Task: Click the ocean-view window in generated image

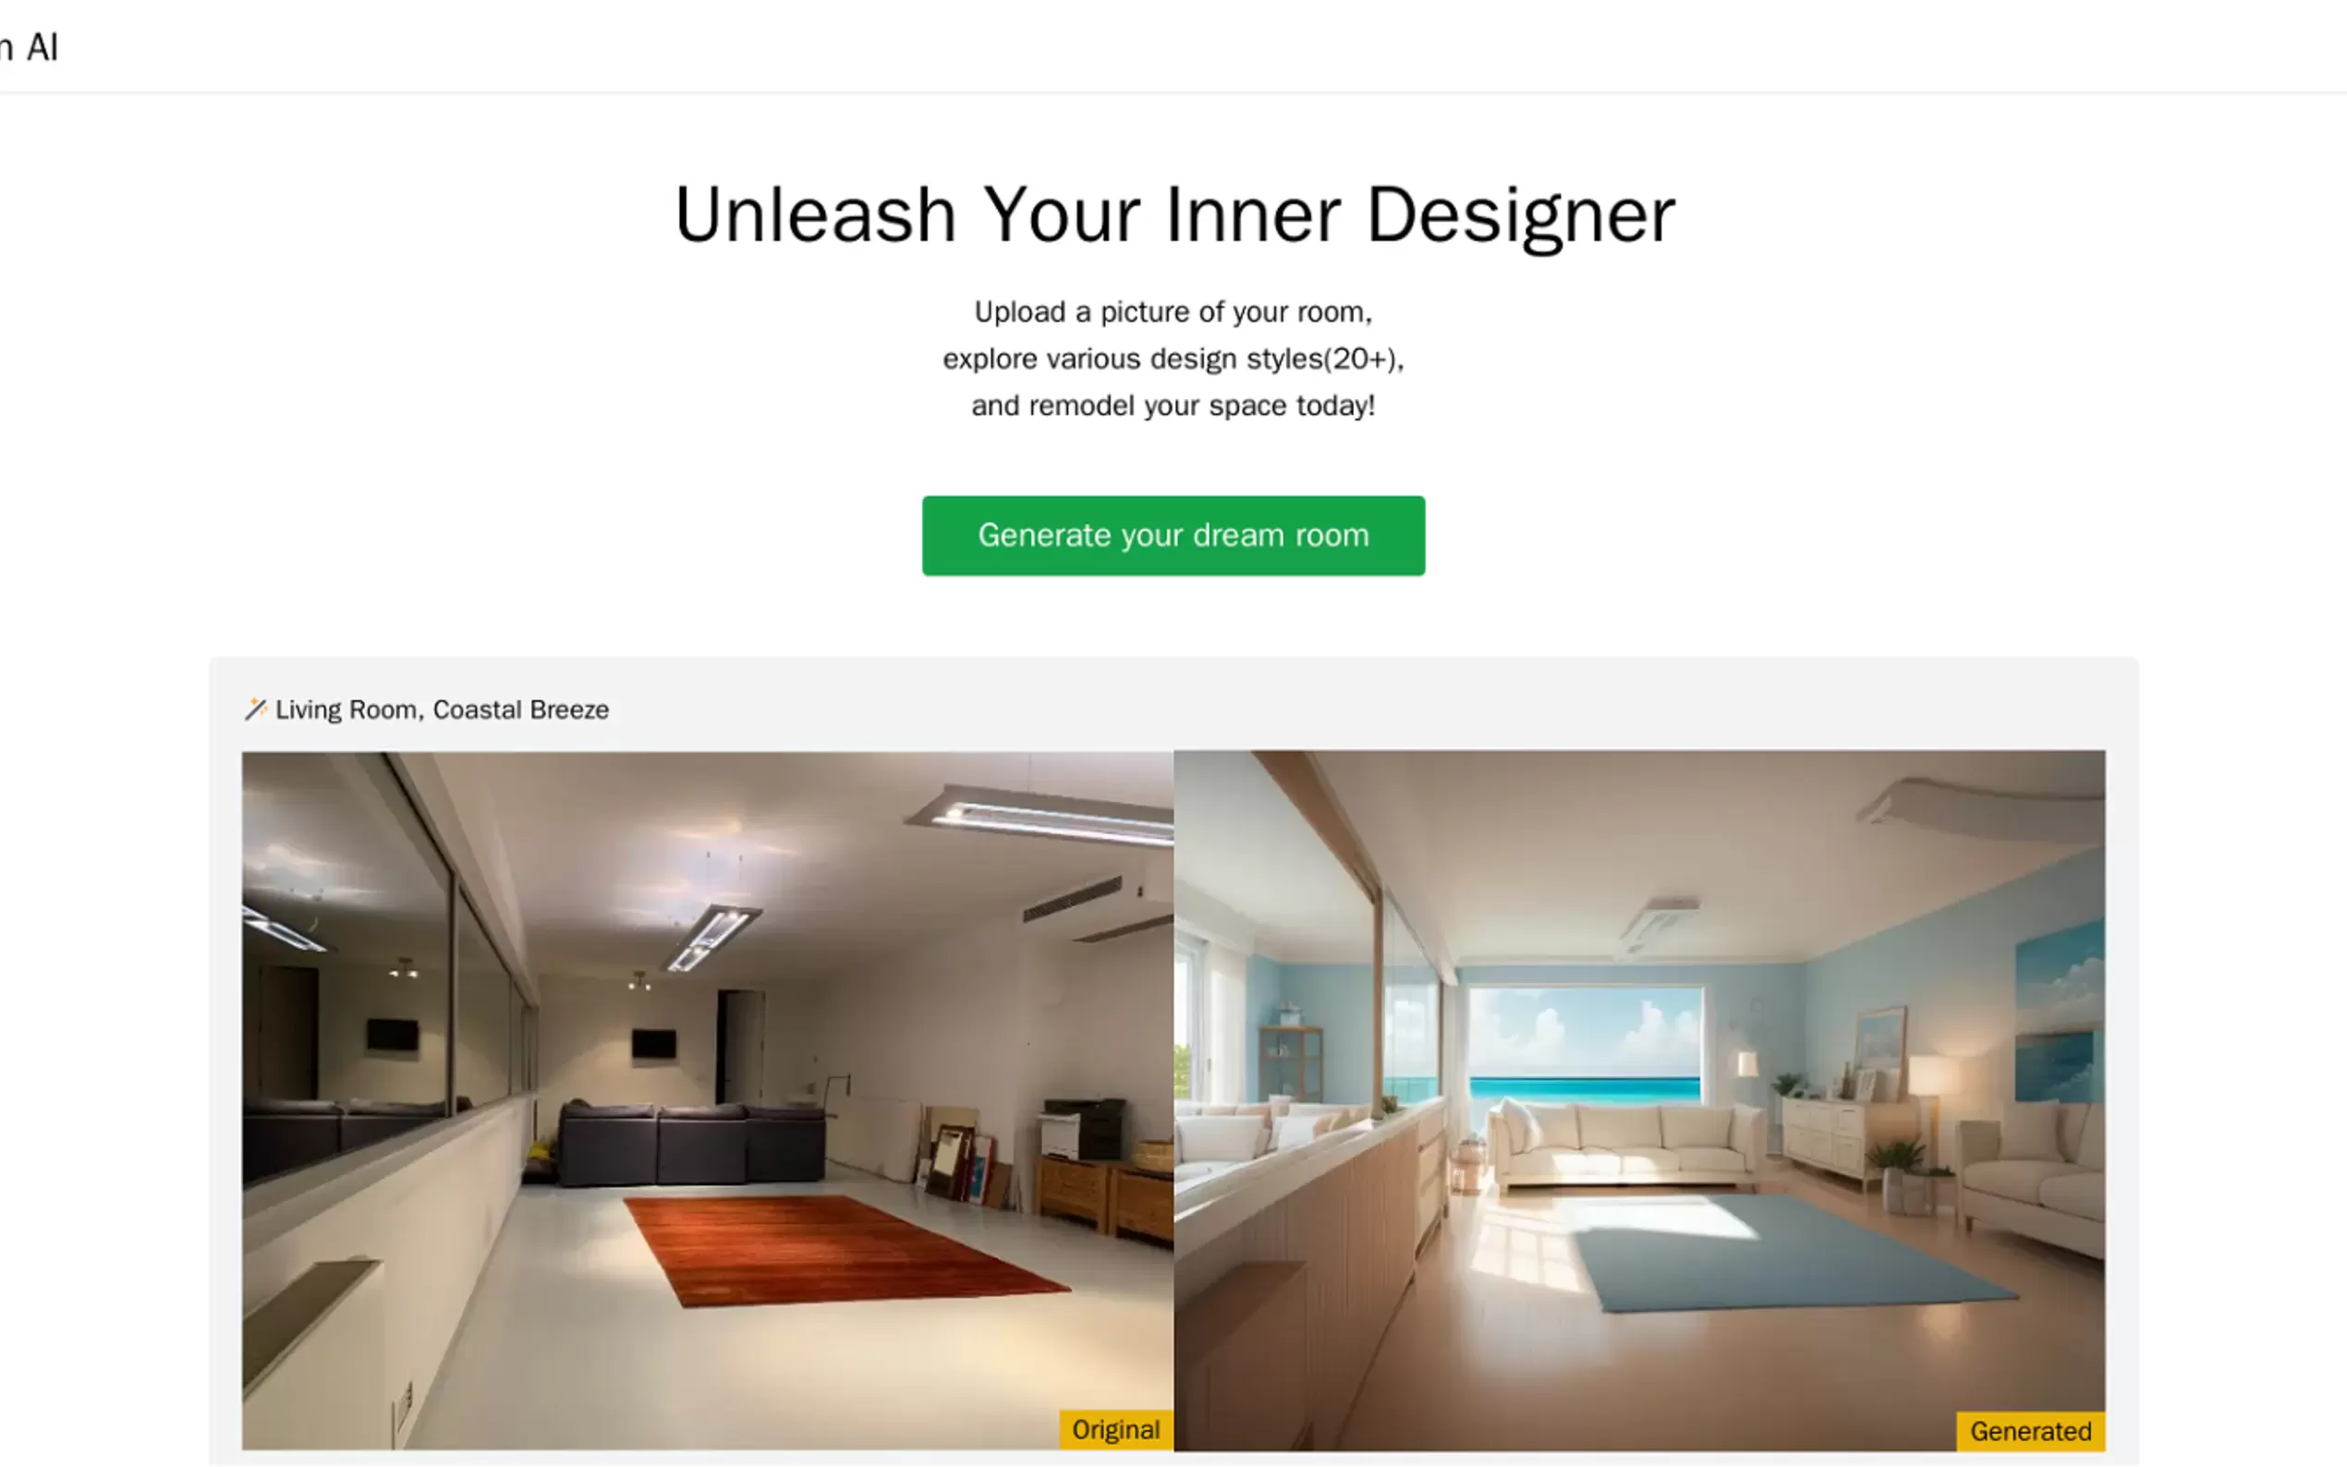Action: pos(1586,1045)
